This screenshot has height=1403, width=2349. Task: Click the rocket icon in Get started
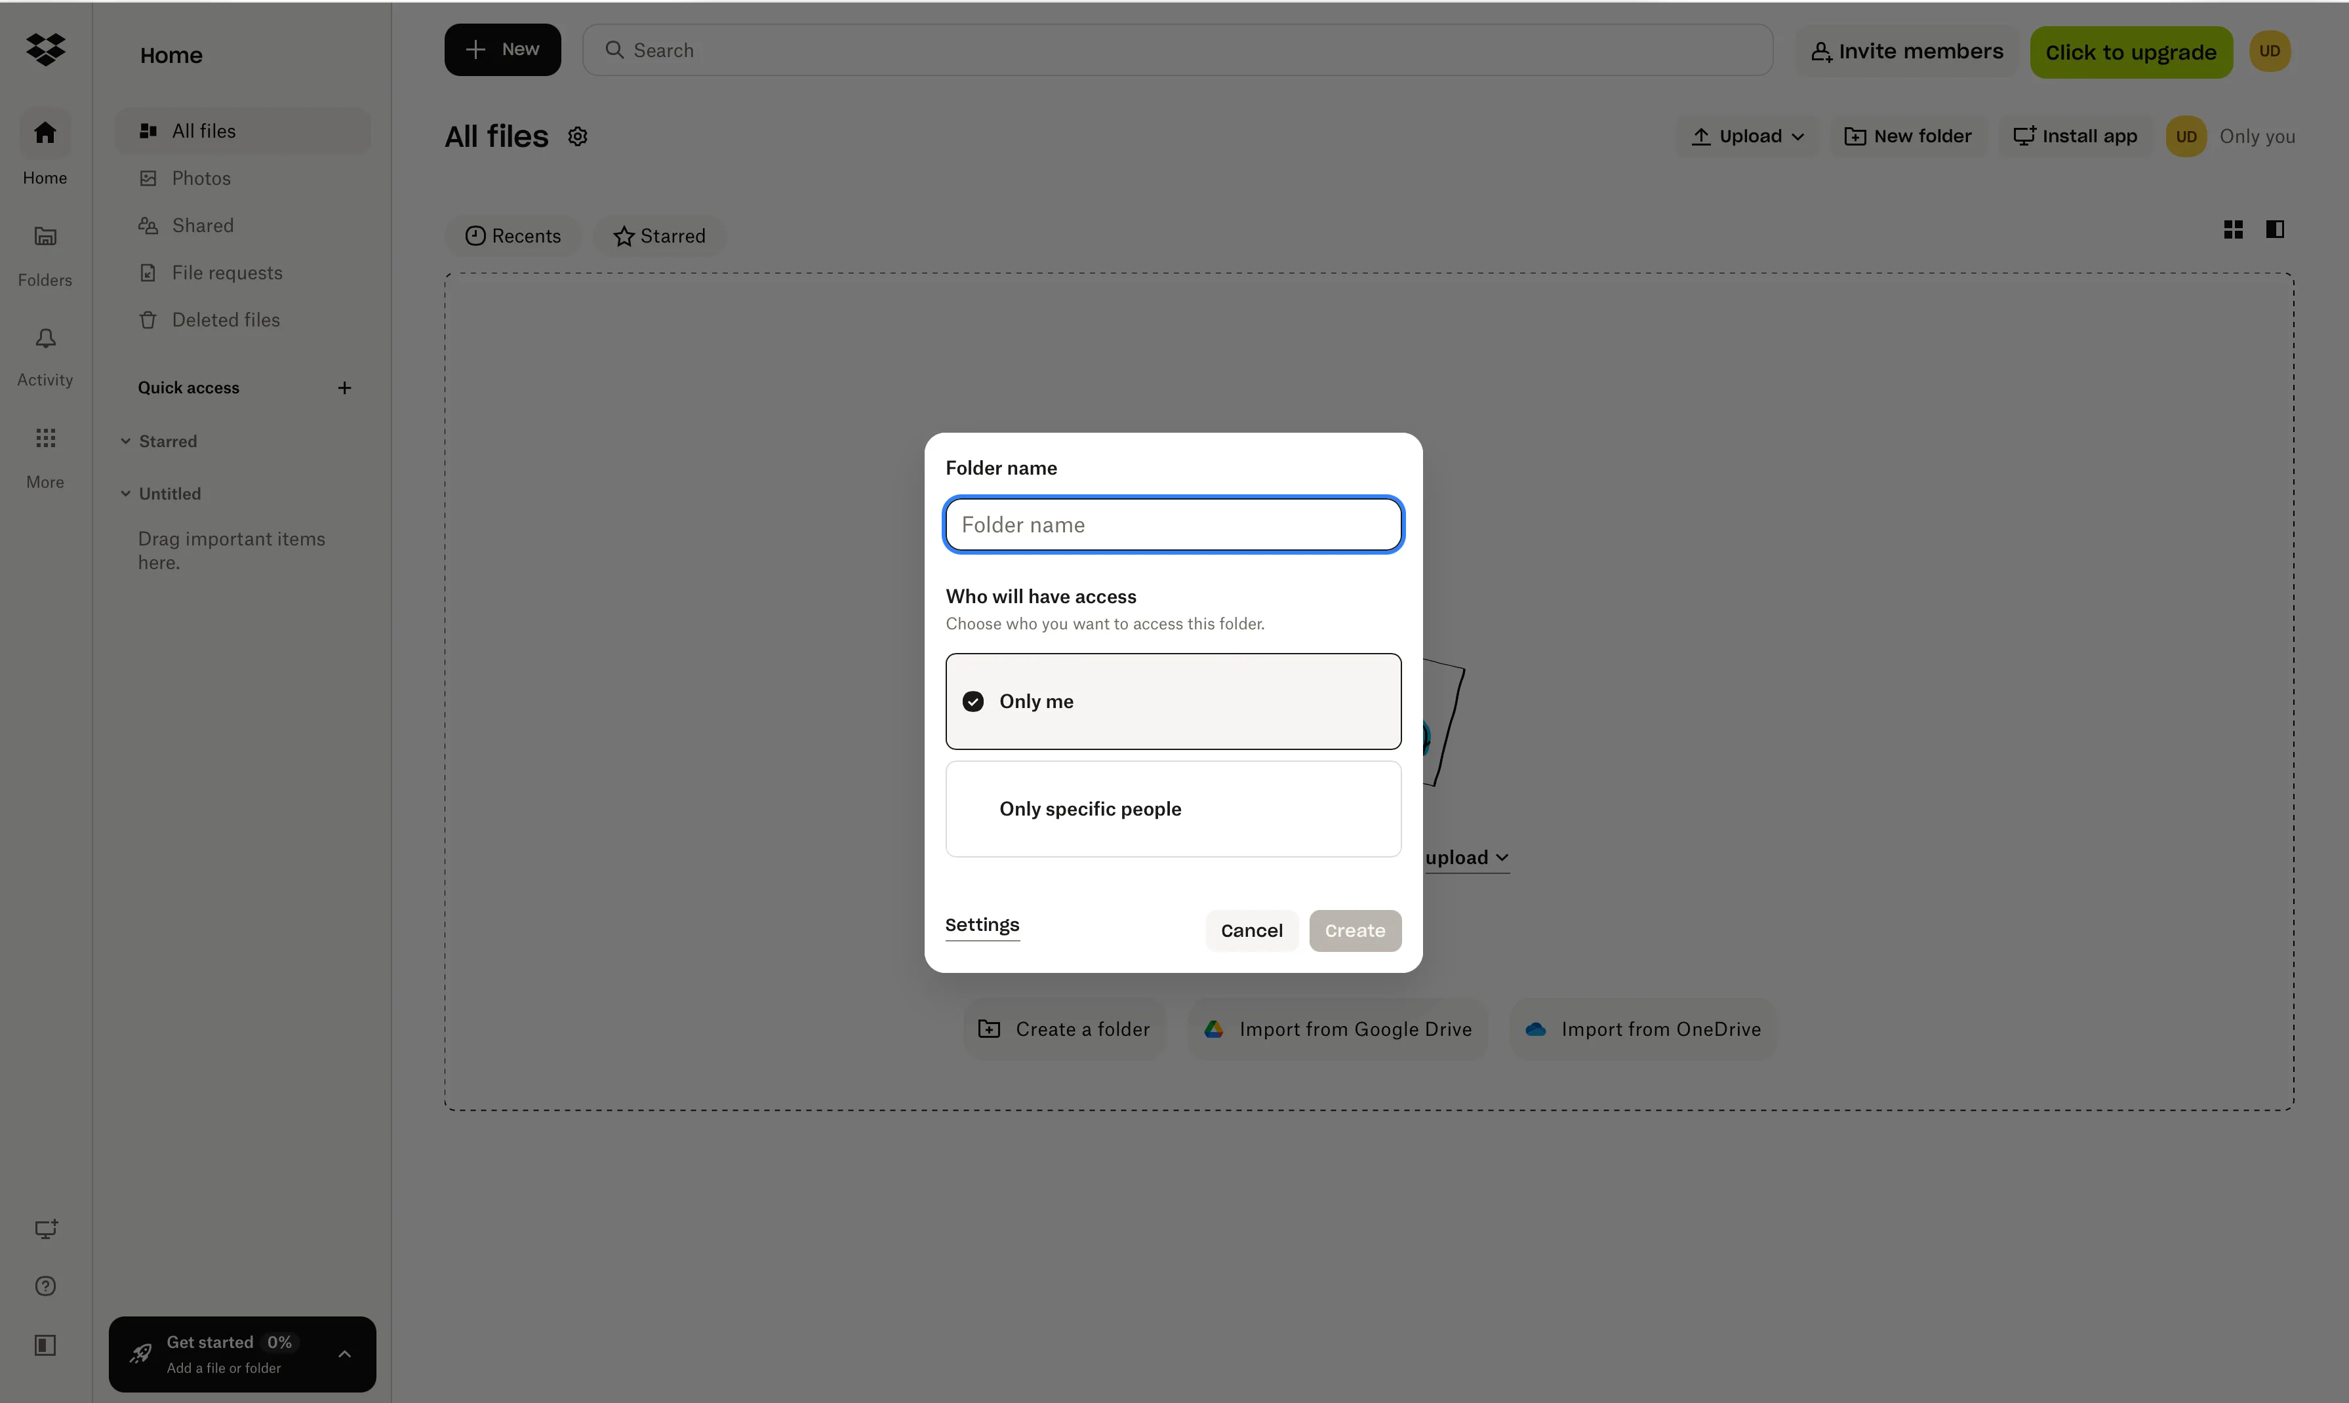tap(141, 1354)
